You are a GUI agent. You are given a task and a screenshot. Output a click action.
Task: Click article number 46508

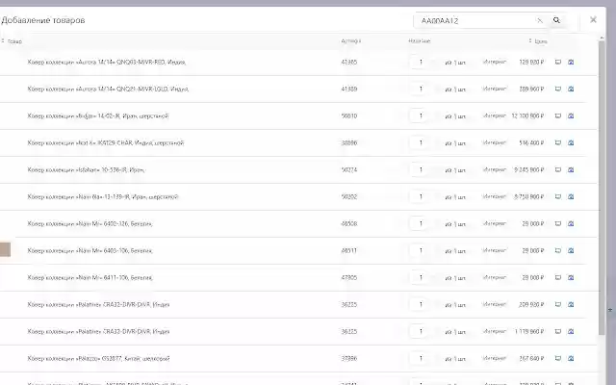349,223
